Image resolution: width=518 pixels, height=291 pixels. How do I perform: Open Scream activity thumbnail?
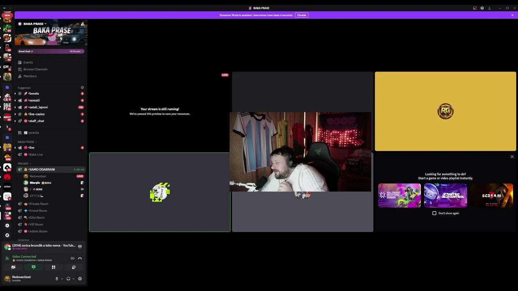492,196
